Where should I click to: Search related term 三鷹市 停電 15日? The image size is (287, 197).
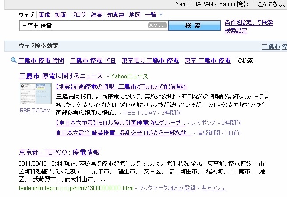[93, 60]
